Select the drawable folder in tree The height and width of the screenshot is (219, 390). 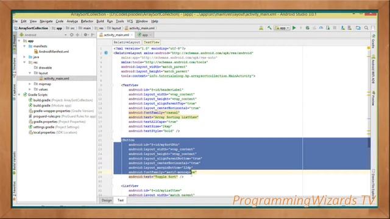pyautogui.click(x=43, y=68)
